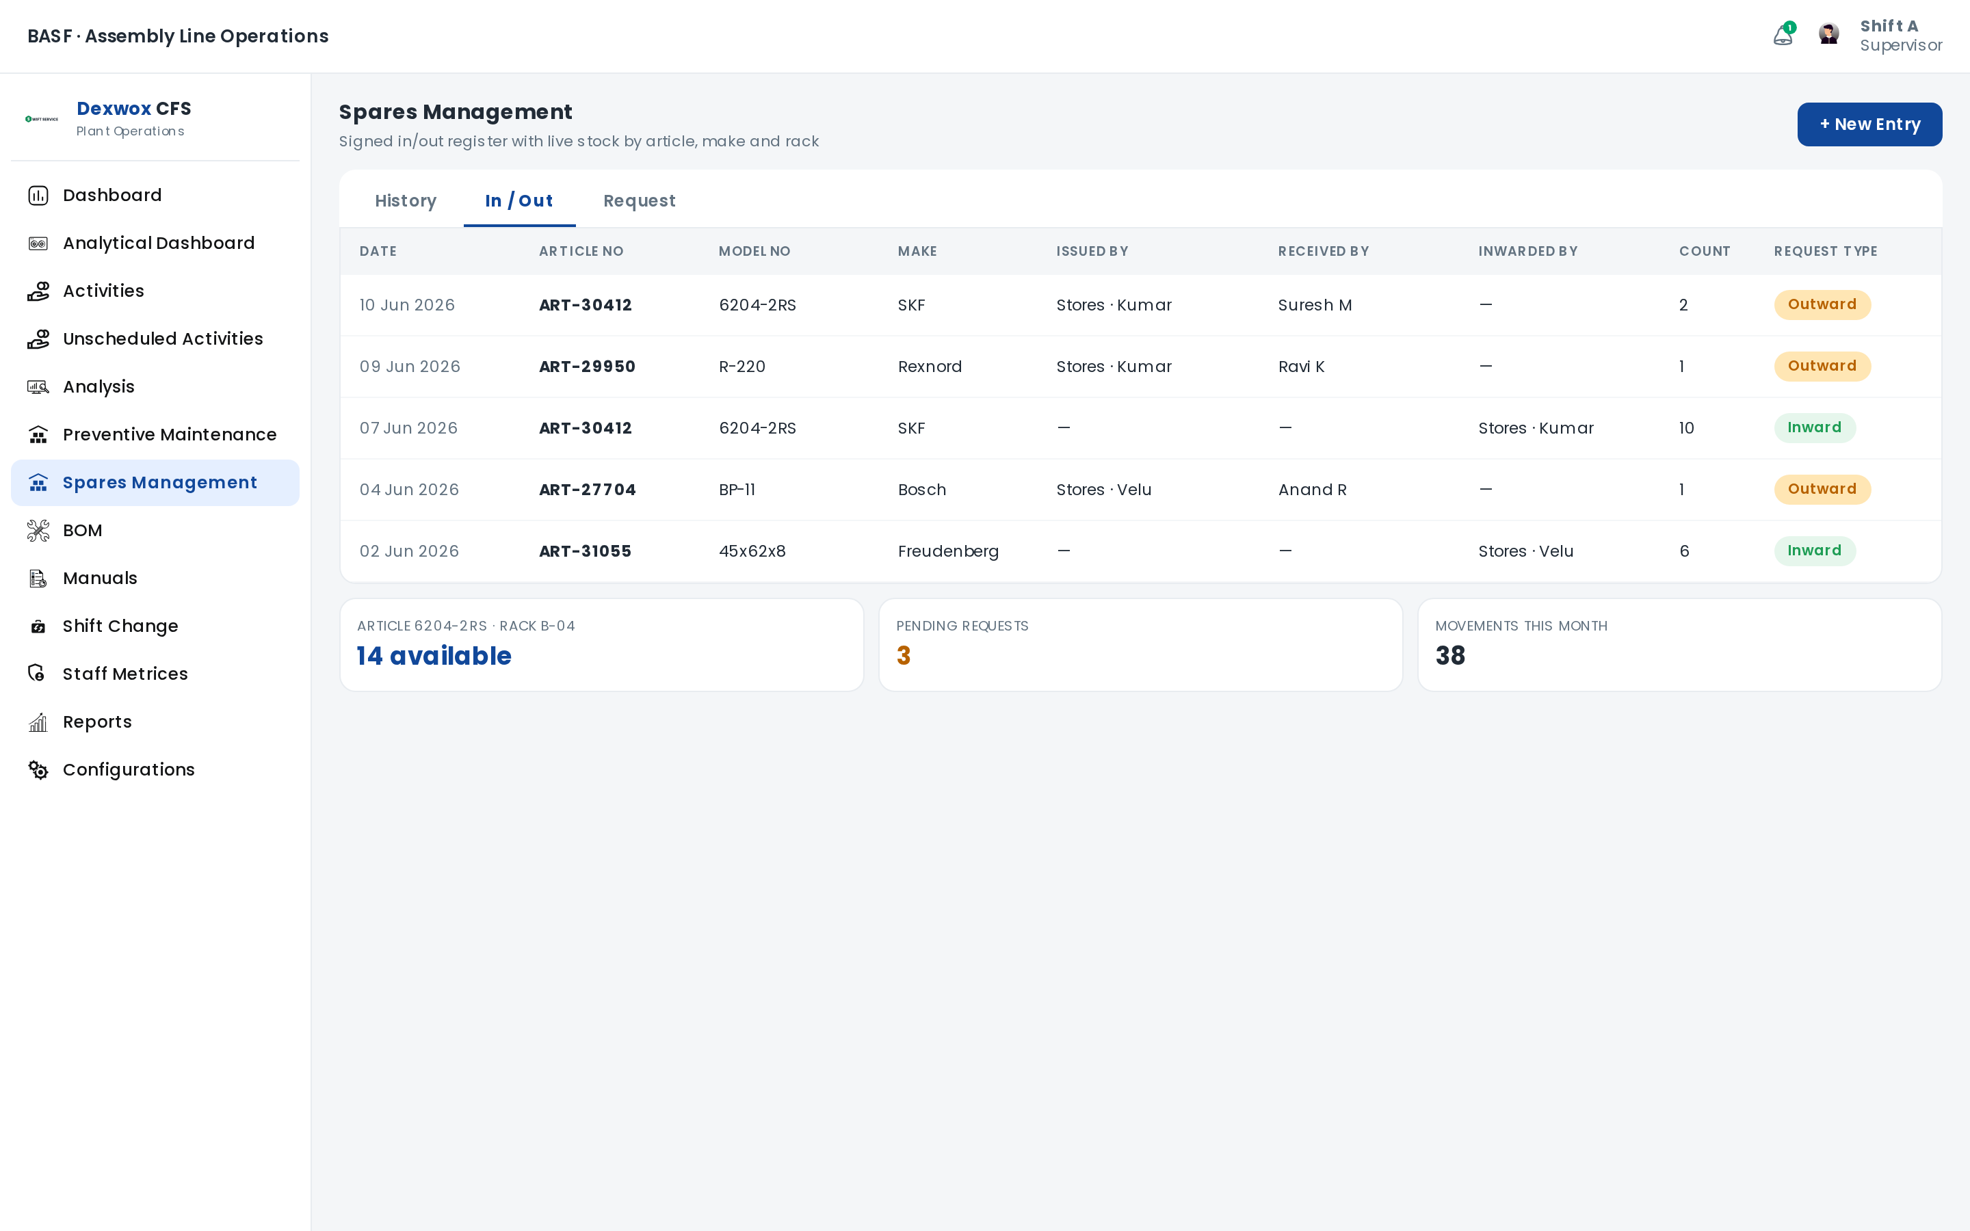Click the Dexwox CFS logo
1970x1231 pixels.
click(42, 119)
